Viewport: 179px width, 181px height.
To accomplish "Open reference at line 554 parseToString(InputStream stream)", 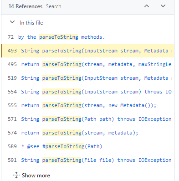I will point(87,92).
